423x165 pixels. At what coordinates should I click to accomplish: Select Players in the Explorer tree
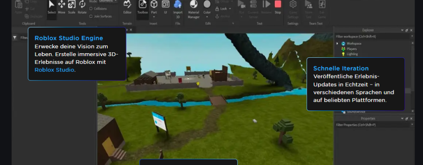pos(352,49)
